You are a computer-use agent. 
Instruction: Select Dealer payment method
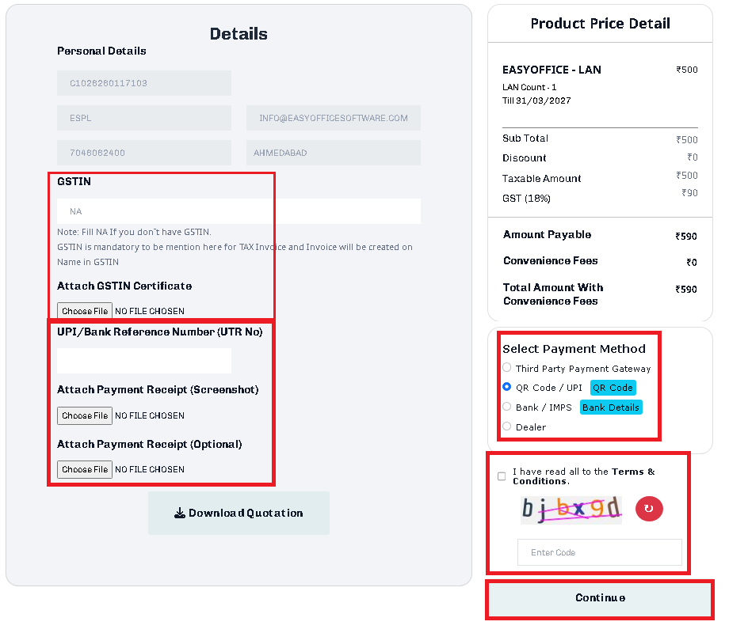click(x=507, y=426)
